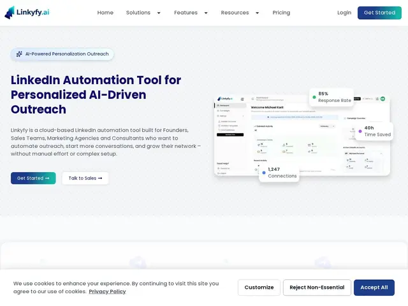Open the Features menu
Viewport: 408px width, 306px height.
click(x=186, y=13)
